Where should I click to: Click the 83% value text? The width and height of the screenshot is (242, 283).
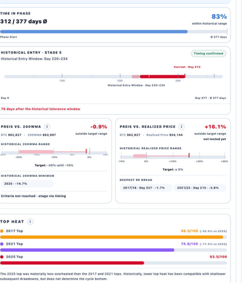(219, 17)
